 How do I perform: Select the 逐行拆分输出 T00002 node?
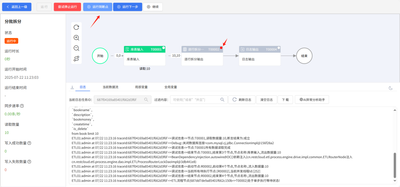coord(202,56)
